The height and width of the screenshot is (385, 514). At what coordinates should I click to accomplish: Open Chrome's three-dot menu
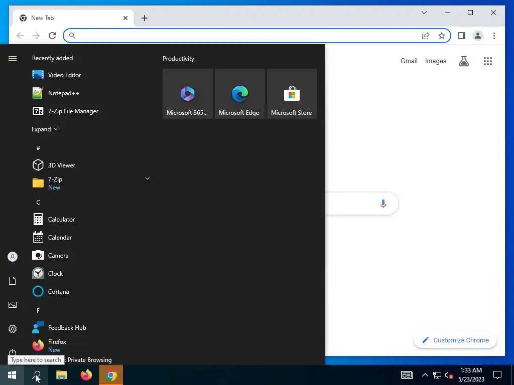click(x=494, y=36)
